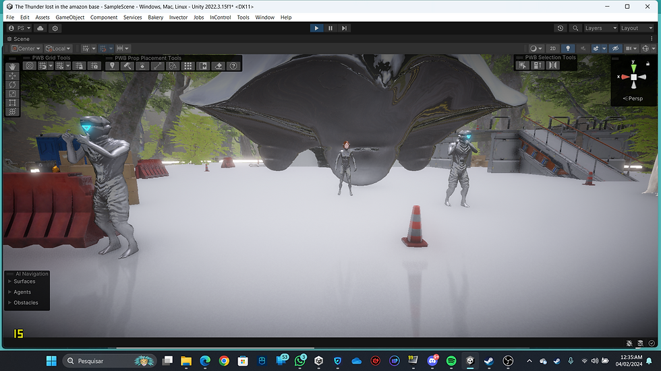Click the PWB Extrude tool icon

[x=538, y=65]
